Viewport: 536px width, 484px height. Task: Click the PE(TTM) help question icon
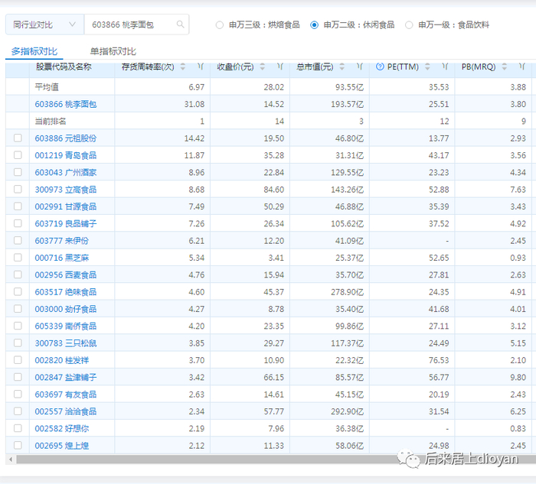(380, 67)
